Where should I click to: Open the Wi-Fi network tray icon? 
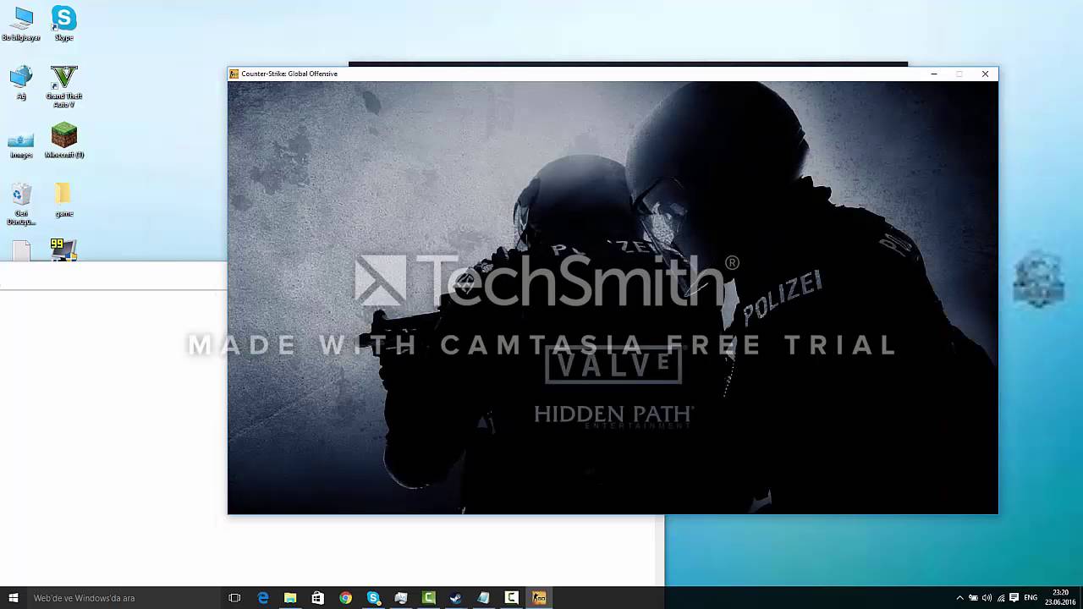point(1001,598)
